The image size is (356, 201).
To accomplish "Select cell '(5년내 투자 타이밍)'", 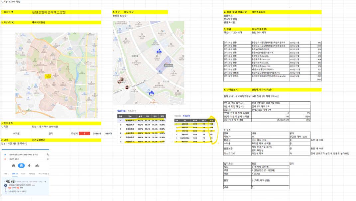I will coord(262,90).
